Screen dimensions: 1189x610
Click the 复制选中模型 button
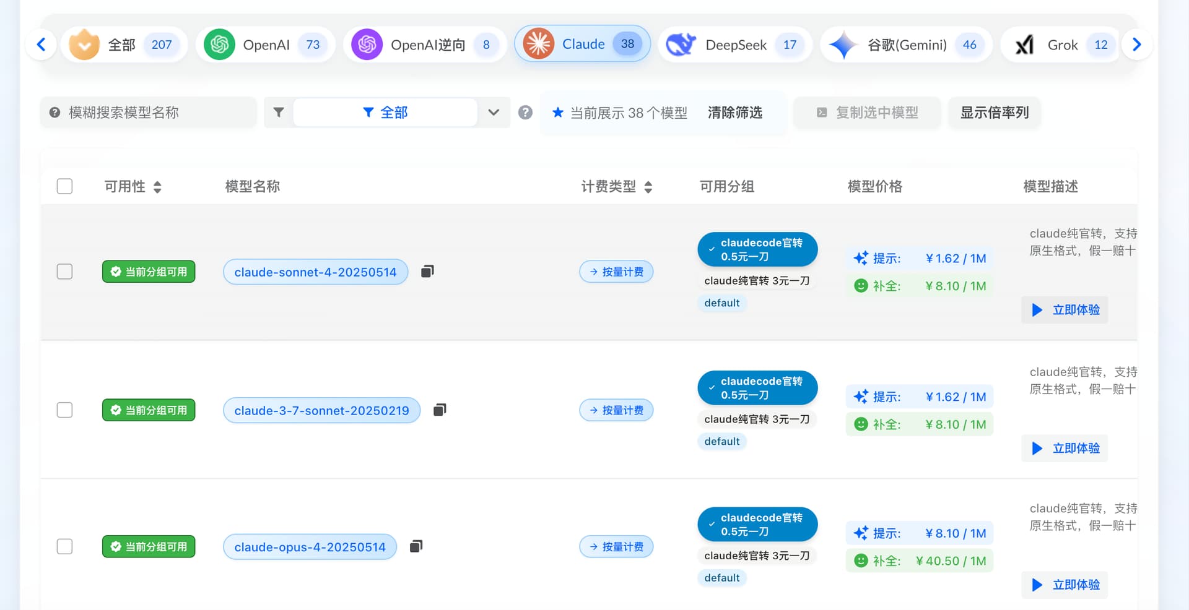pos(867,113)
